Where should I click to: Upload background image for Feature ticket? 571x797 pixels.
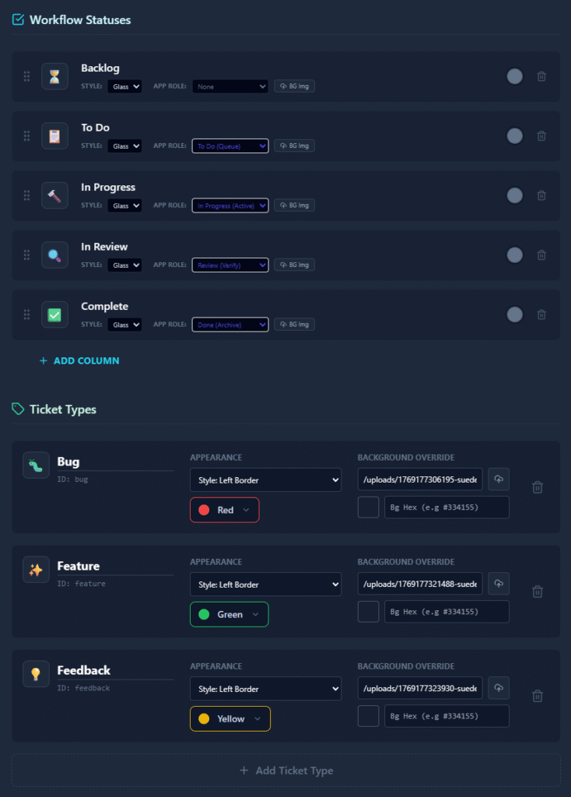[x=499, y=584]
